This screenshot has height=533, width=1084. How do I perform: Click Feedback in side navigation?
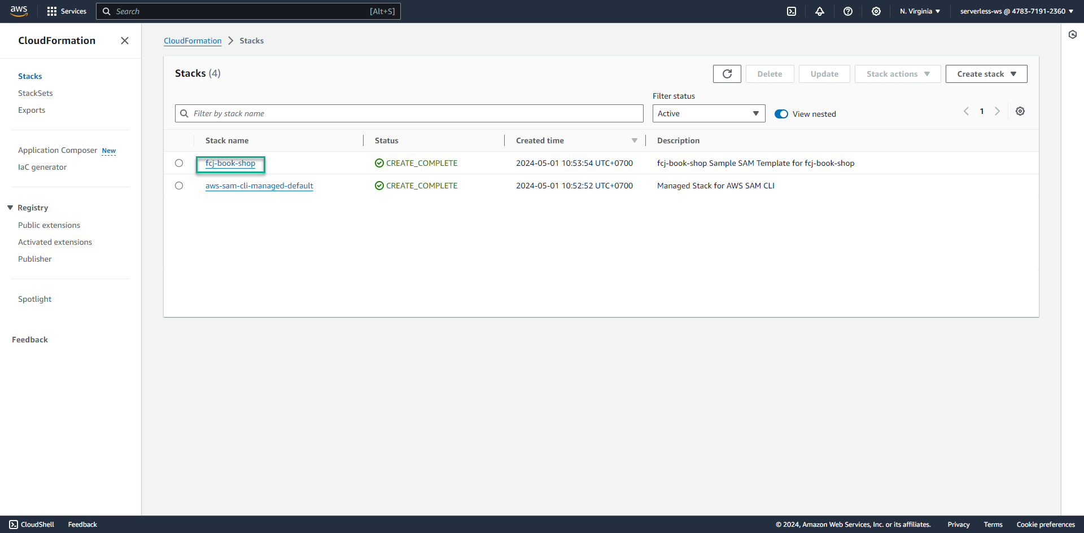coord(30,340)
